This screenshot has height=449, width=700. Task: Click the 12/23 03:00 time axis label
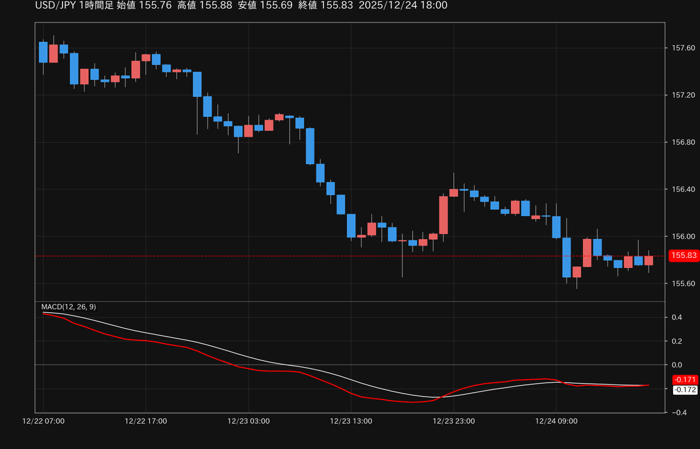tap(249, 420)
